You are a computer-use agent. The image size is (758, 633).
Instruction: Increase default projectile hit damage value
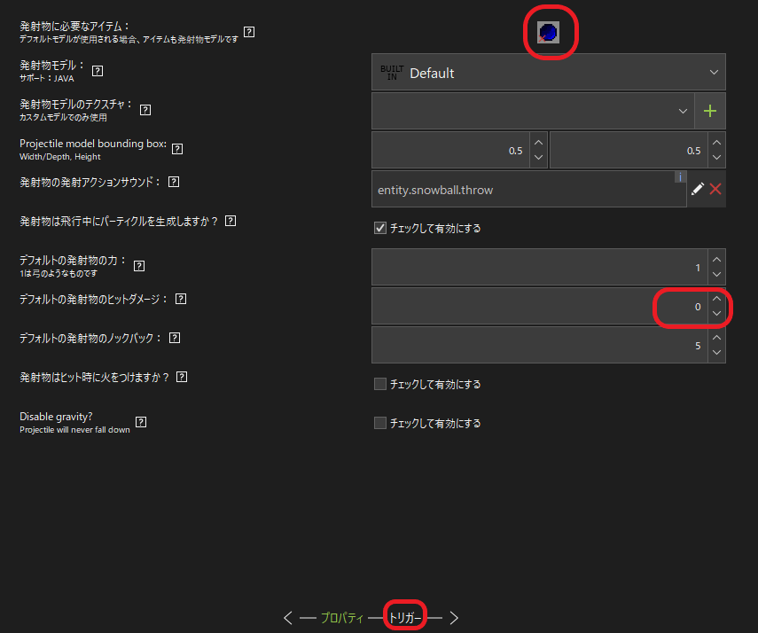(716, 298)
